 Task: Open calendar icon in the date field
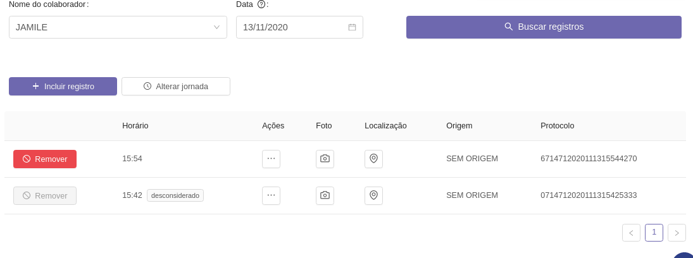pyautogui.click(x=352, y=27)
